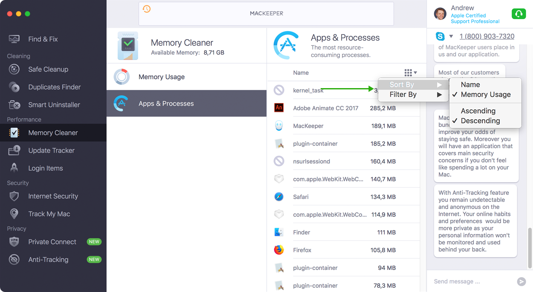
Task: Click the history clock icon
Action: [x=147, y=9]
